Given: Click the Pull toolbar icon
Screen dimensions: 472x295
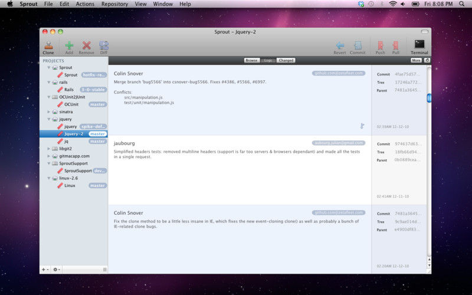Looking at the screenshot, I should pyautogui.click(x=395, y=45).
